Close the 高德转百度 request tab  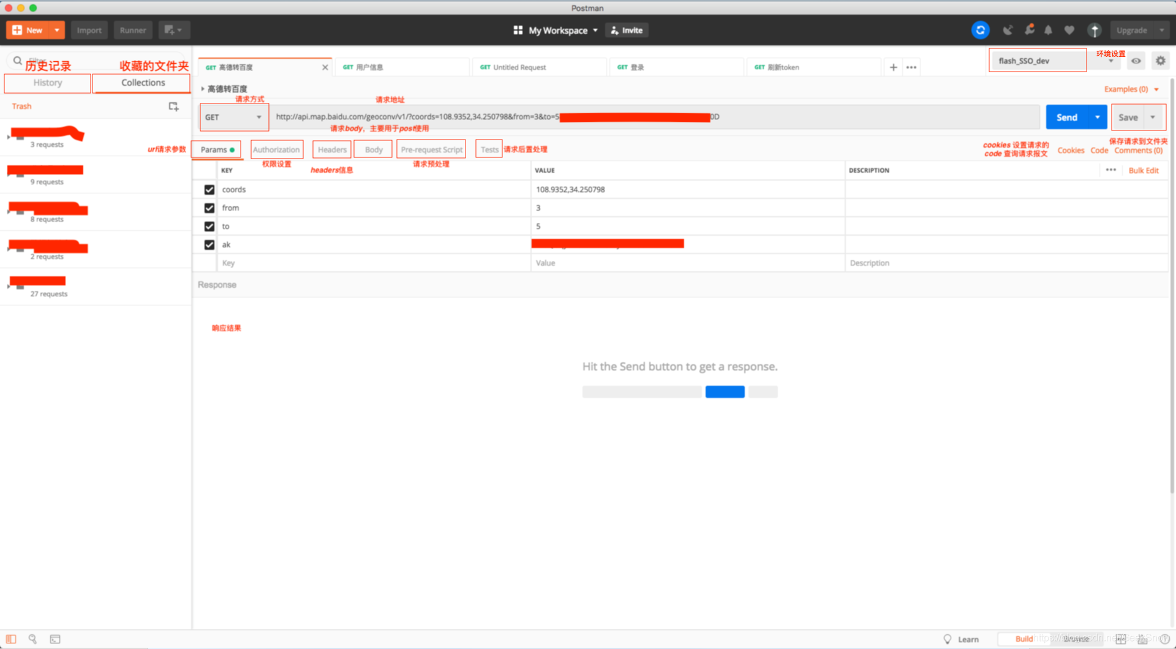pos(325,67)
